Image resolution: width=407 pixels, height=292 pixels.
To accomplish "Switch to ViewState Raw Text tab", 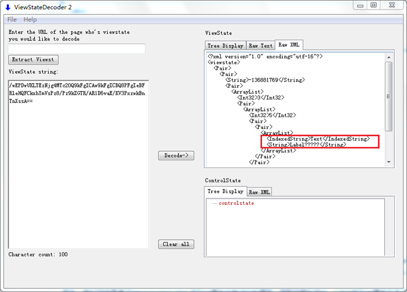I will click(x=261, y=45).
